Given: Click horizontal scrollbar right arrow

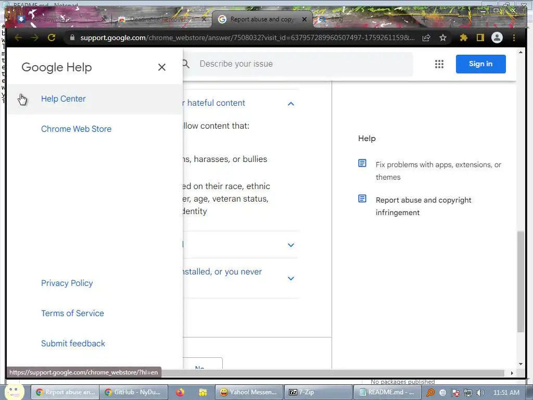Looking at the screenshot, I should pos(512,373).
